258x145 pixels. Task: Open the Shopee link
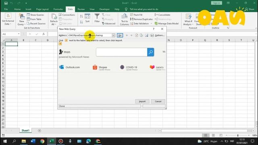(102, 67)
